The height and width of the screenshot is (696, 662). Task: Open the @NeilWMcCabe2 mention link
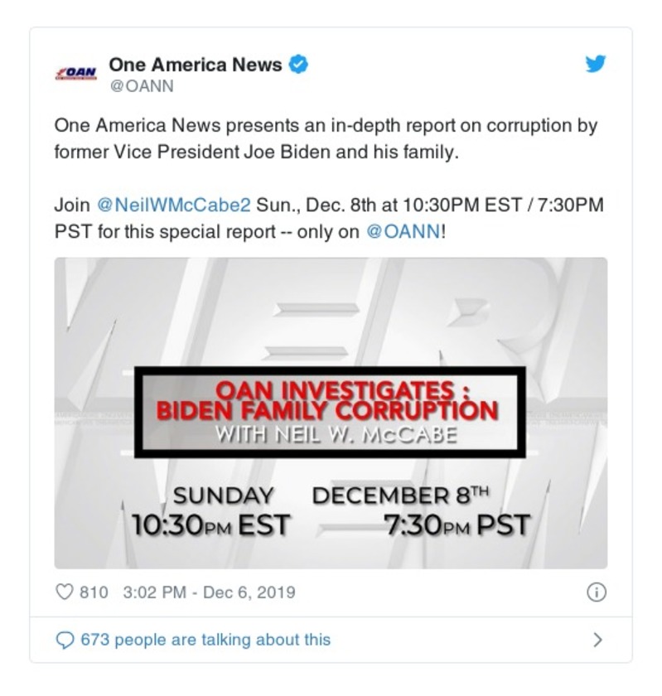(x=174, y=205)
